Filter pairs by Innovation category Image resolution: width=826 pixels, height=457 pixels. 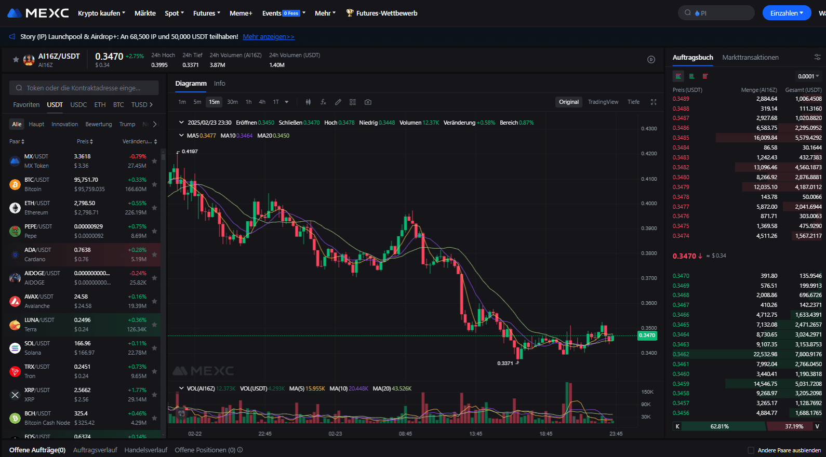(x=65, y=124)
